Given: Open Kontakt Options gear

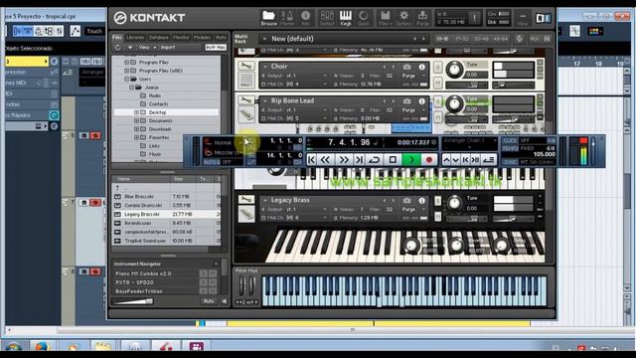Looking at the screenshot, I should 403,18.
